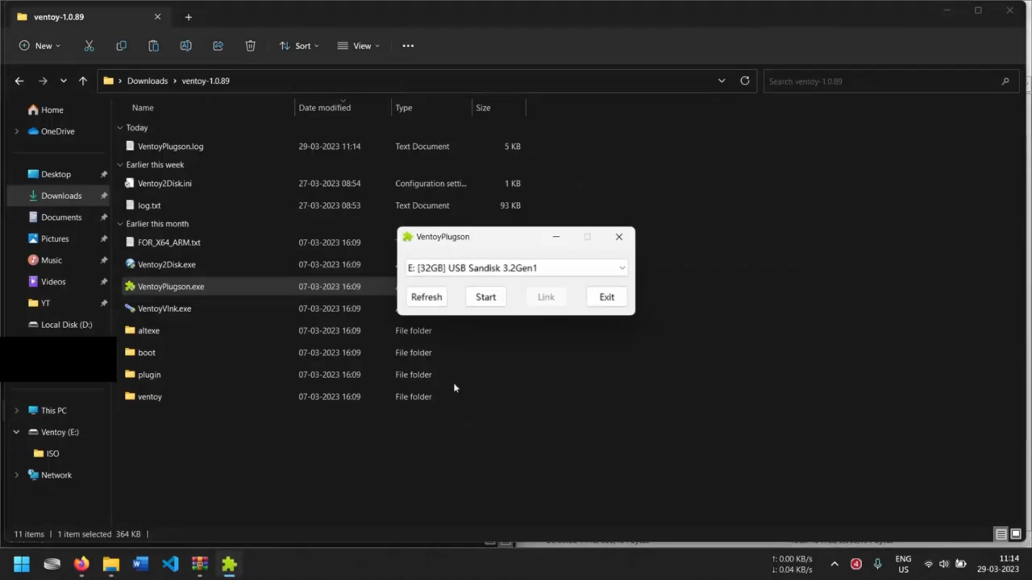This screenshot has width=1032, height=580.
Task: Click inside the Search ventoy-1.0.89 box
Action: pos(881,81)
